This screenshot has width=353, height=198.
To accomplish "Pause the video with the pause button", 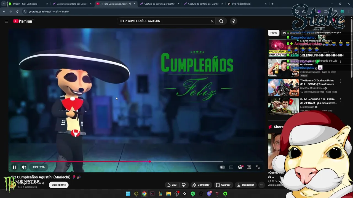I will tap(14, 167).
